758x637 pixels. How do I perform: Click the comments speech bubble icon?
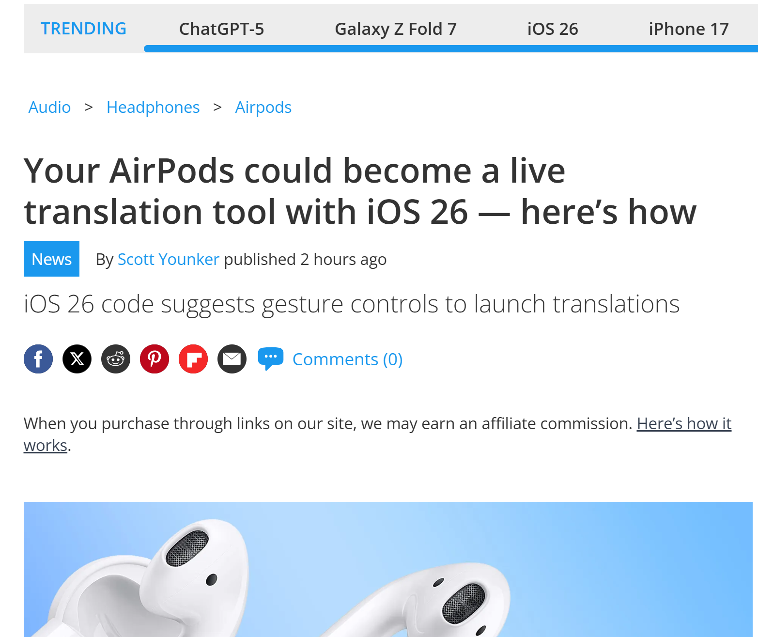pos(271,359)
